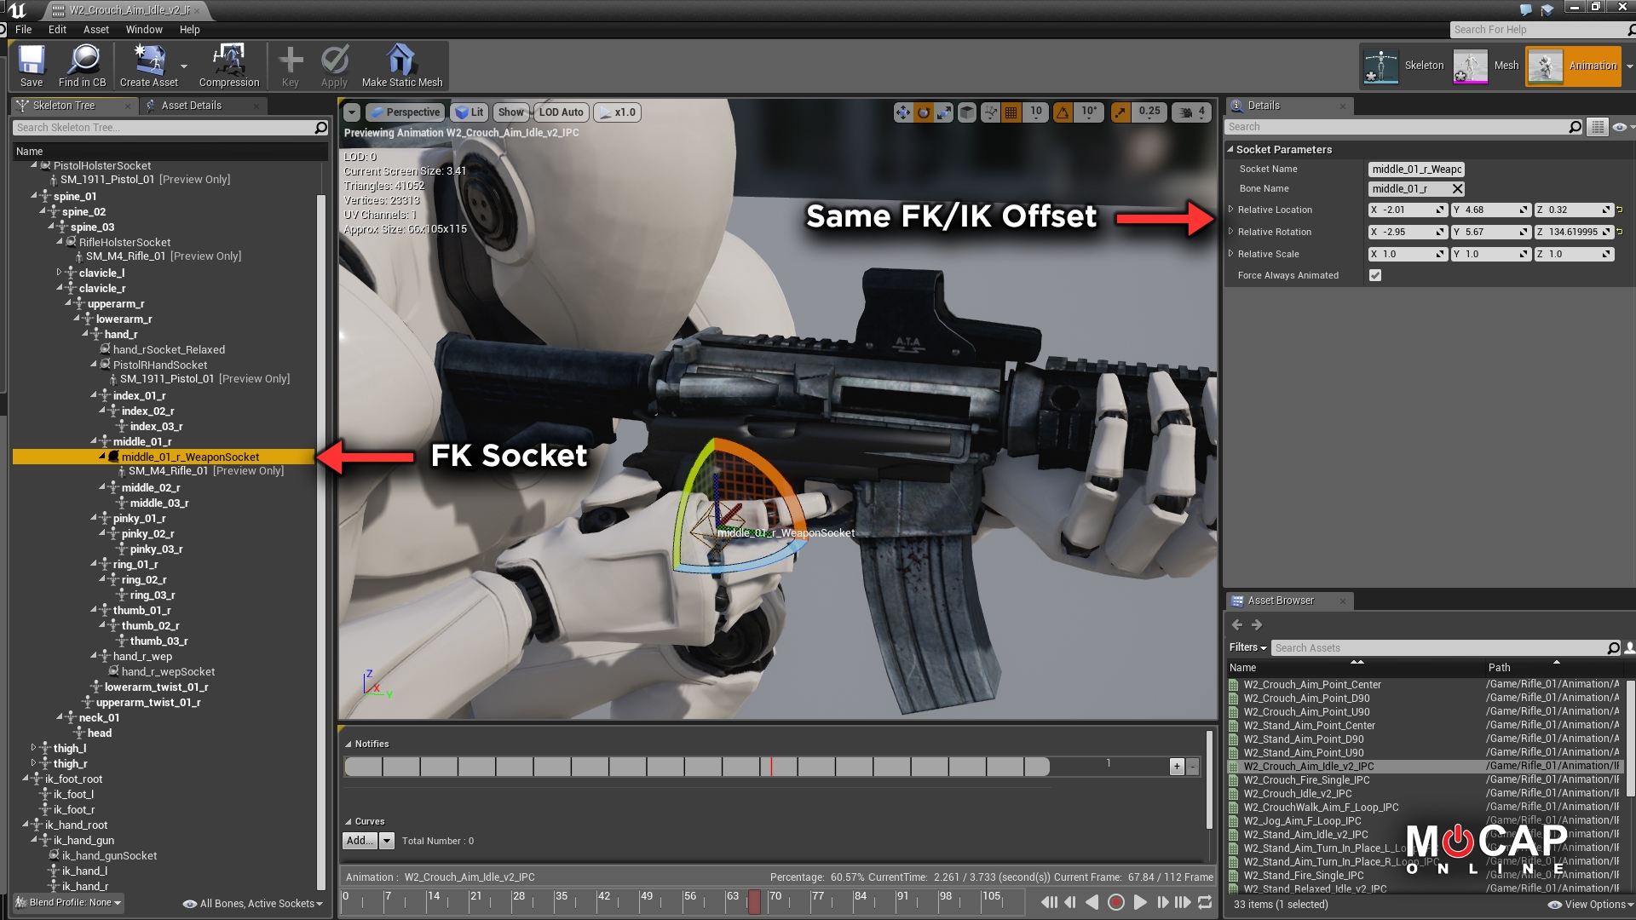Click the LOD Auto display icon

560,112
